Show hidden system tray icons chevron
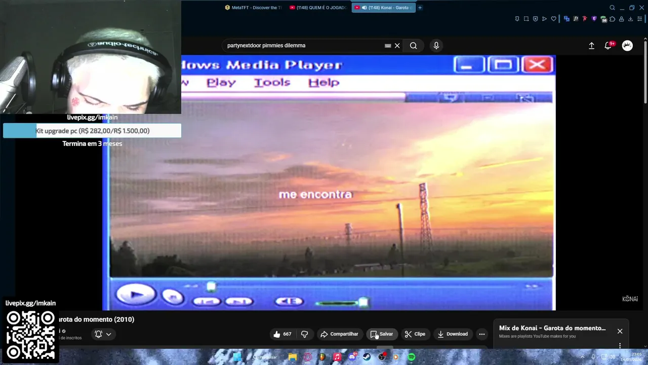The image size is (648, 365). (x=582, y=357)
